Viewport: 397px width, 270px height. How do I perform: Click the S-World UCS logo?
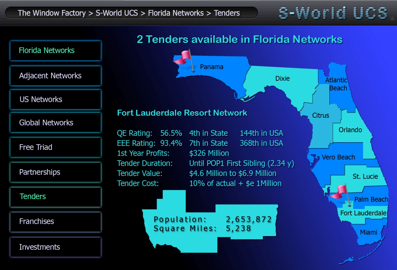[x=333, y=13]
